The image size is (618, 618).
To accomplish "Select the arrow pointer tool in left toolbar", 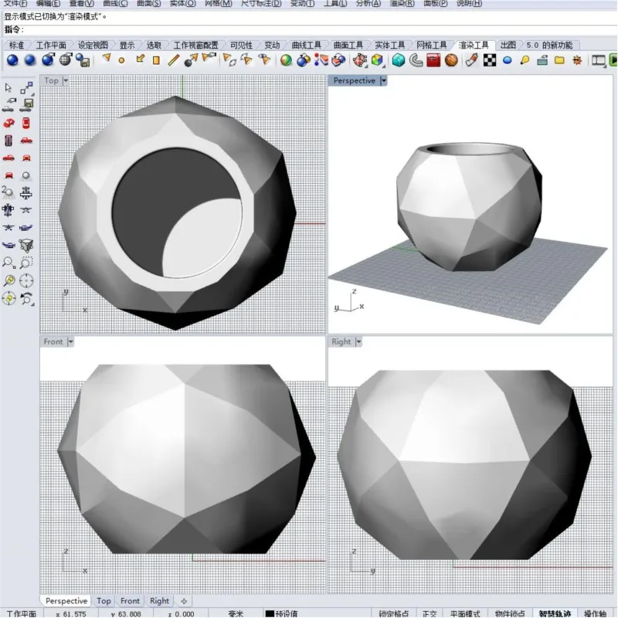I will pos(9,87).
